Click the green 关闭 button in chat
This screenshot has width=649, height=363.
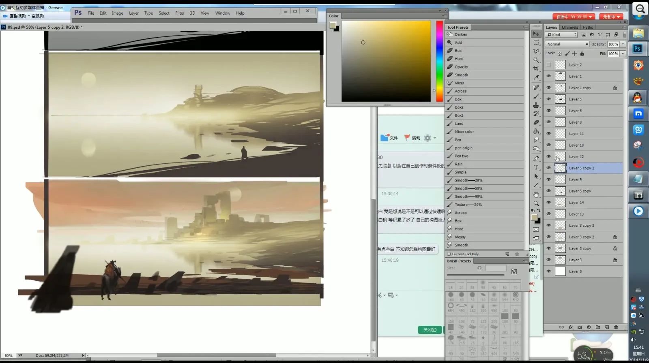point(430,330)
